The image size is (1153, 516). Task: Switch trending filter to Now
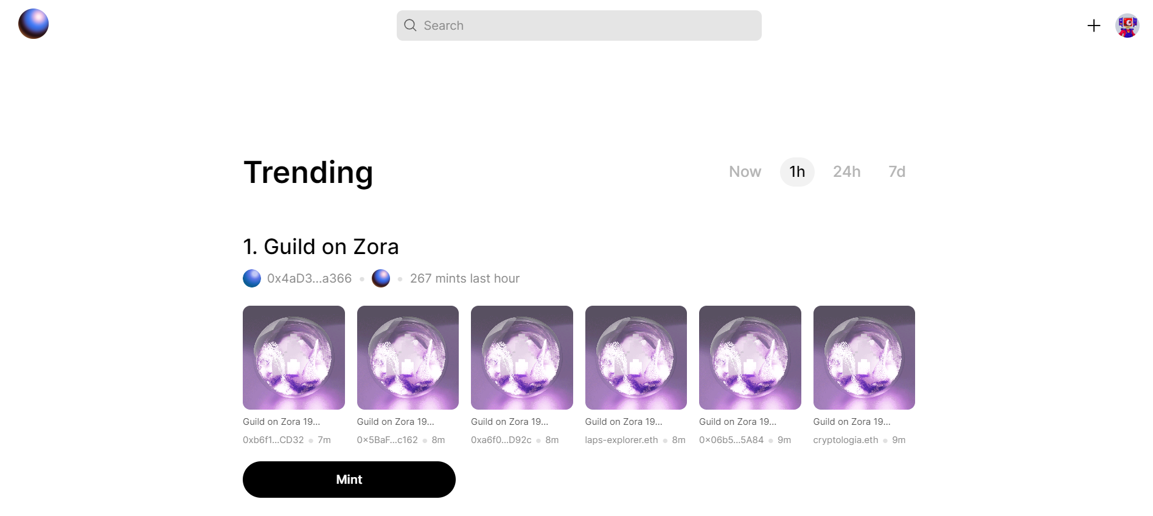point(745,172)
